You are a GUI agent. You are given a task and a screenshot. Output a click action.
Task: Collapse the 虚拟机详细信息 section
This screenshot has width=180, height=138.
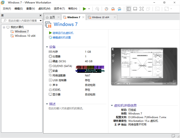pyautogui.click(x=112, y=106)
